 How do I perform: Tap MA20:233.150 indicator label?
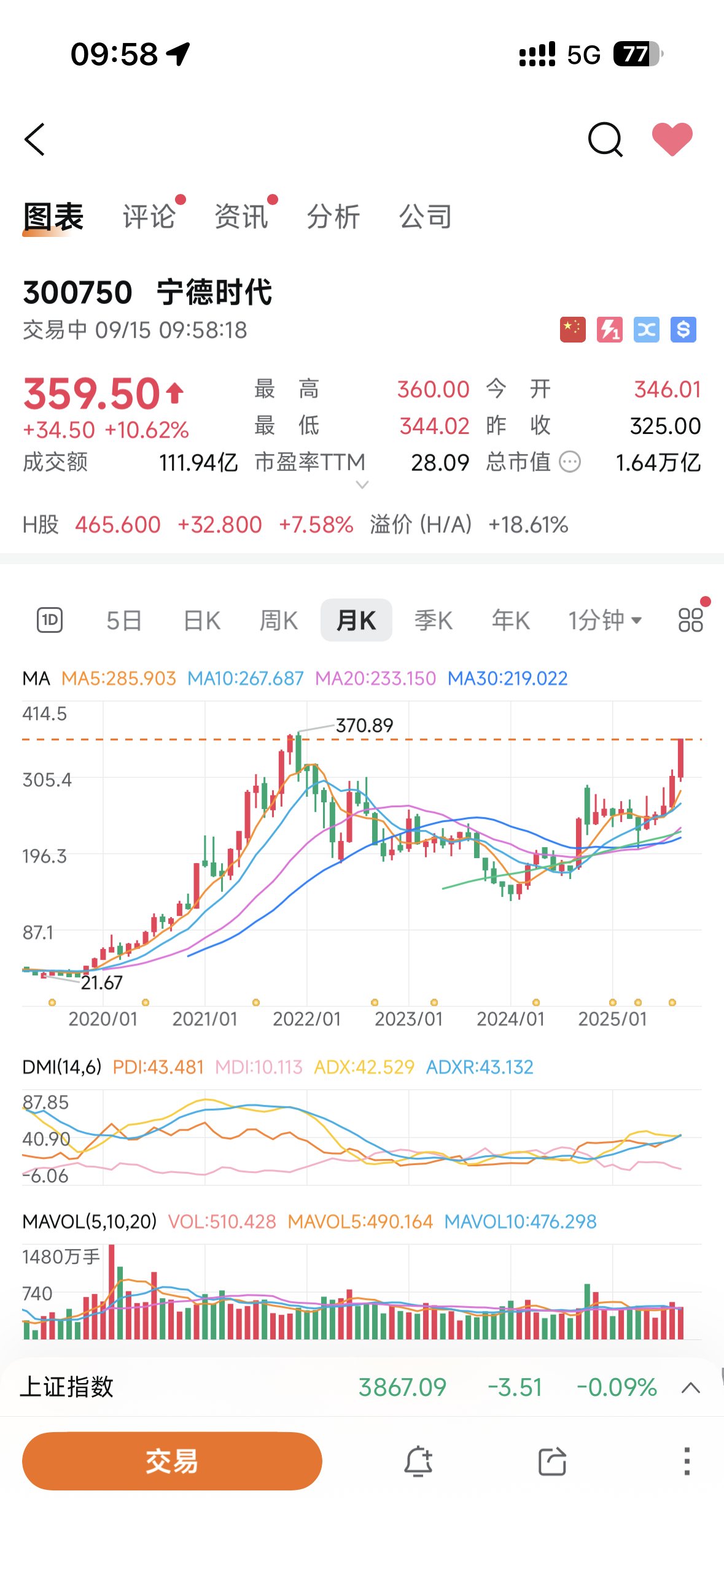tap(375, 678)
